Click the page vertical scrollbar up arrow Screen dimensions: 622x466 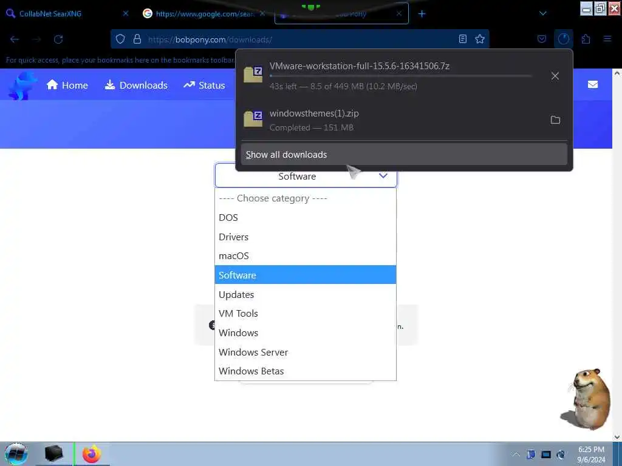(x=617, y=73)
